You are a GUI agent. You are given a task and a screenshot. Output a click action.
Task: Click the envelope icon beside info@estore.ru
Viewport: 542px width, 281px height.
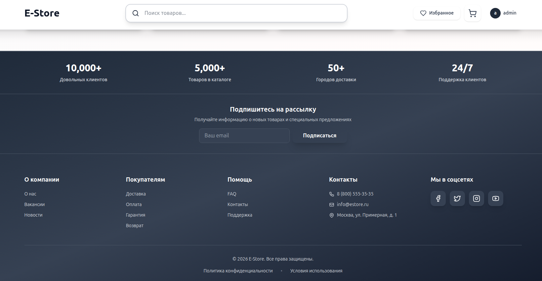click(332, 205)
